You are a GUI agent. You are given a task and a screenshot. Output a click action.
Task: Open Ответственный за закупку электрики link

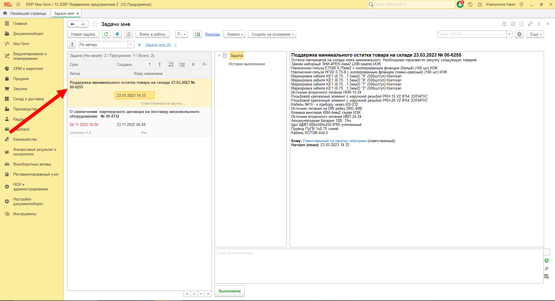[x=335, y=141]
